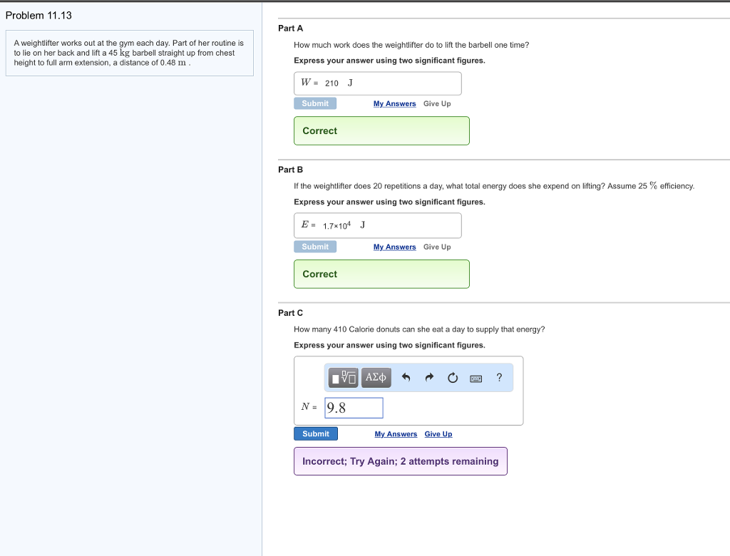Screen dimensions: 730x556
Task: Click the question about lifting the barbell once
Action: pos(411,45)
